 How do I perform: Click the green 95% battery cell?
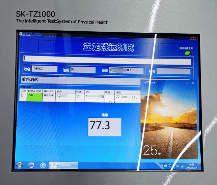(x=34, y=97)
